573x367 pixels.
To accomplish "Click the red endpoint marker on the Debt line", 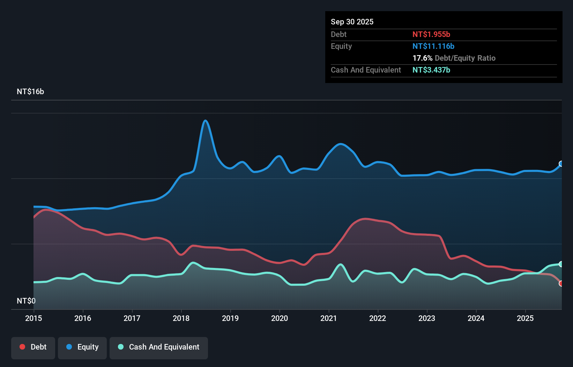I will tap(561, 284).
